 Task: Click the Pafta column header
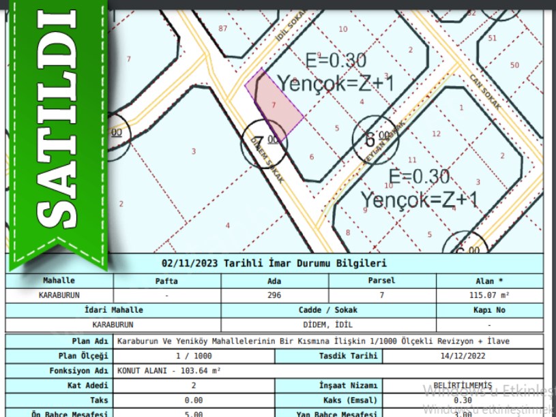click(x=167, y=281)
